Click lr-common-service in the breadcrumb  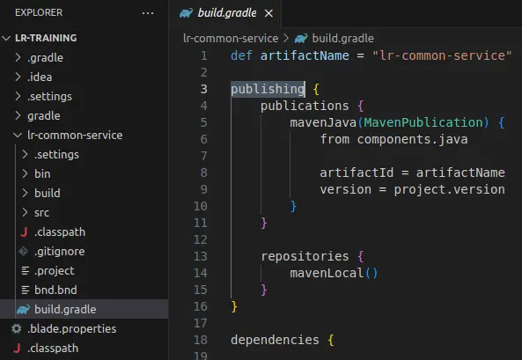pos(231,39)
